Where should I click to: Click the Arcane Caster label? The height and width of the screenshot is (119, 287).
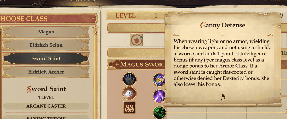point(46,106)
